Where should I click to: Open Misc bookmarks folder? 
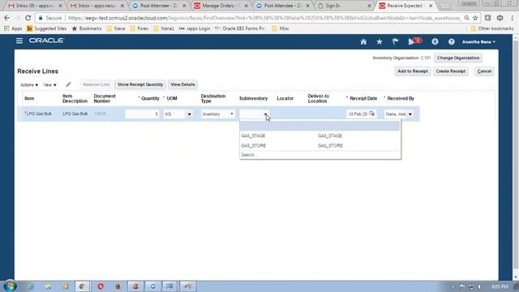point(281,28)
